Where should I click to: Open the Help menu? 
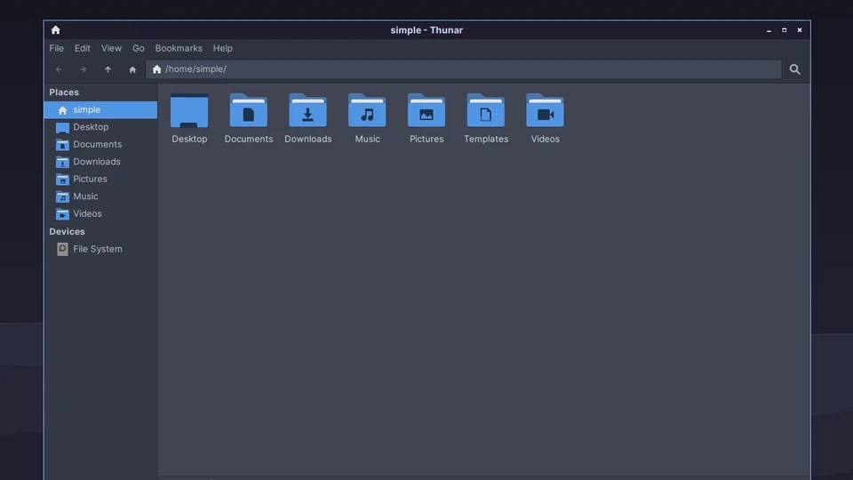(222, 48)
